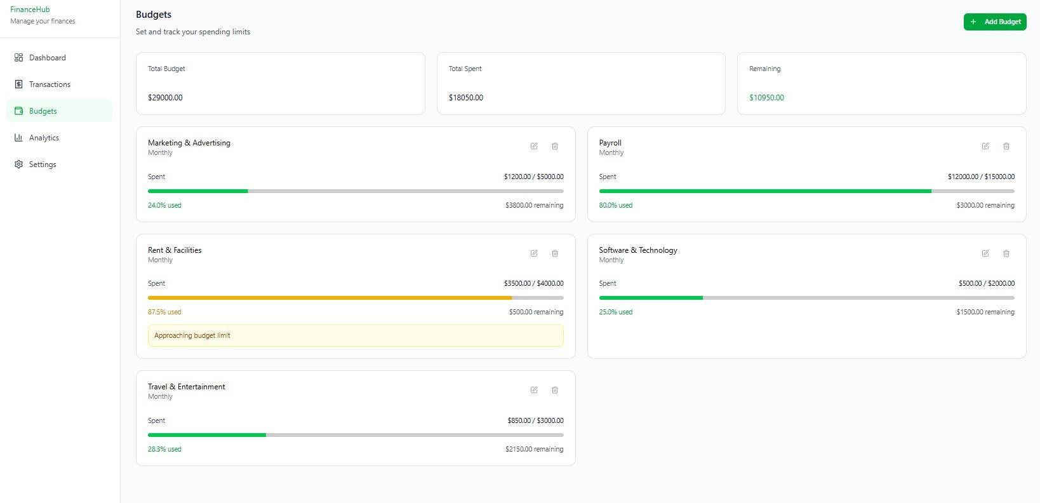Click the FinanceHub logo text
1040x503 pixels.
point(30,10)
